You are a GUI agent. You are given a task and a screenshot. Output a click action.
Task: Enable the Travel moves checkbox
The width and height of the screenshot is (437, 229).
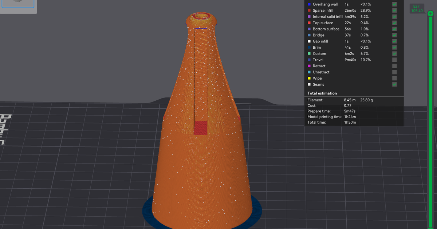(394, 60)
